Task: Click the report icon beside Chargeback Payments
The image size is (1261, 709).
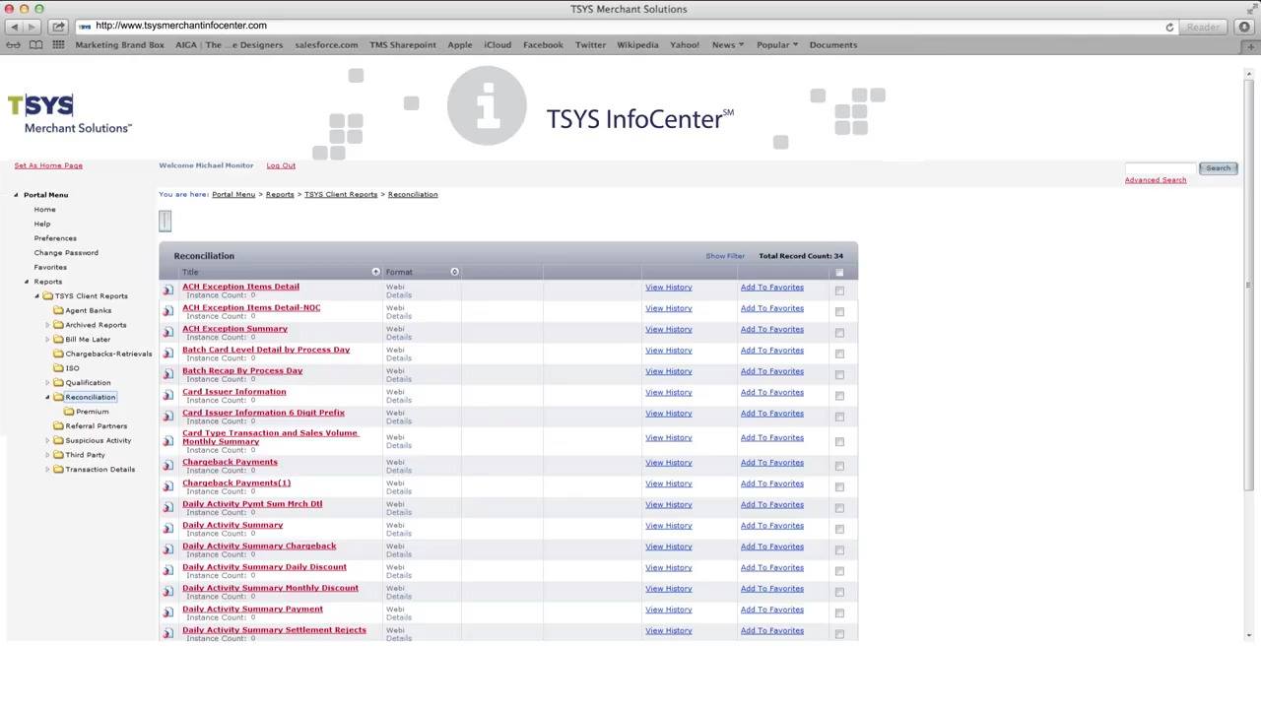Action: [x=167, y=466]
